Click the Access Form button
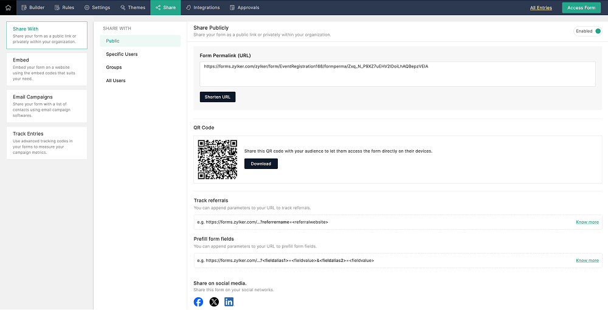Viewport: 608px width, 310px height. point(581,8)
